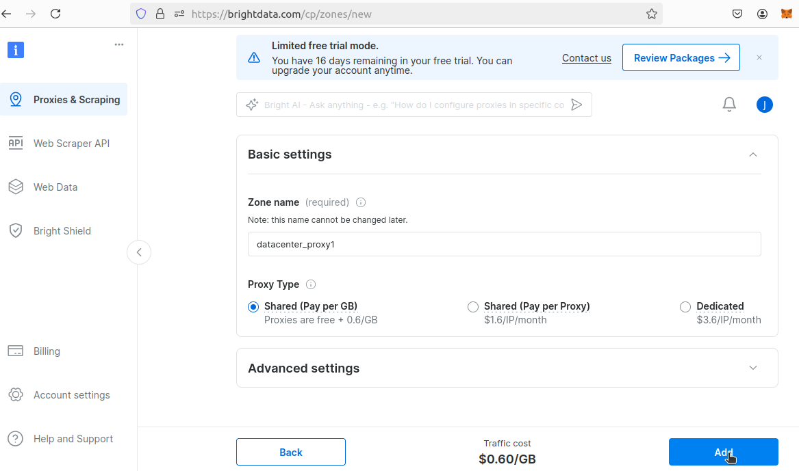Screen dimensions: 799x471
Task: Select Dedicated proxy type
Action: 685,307
